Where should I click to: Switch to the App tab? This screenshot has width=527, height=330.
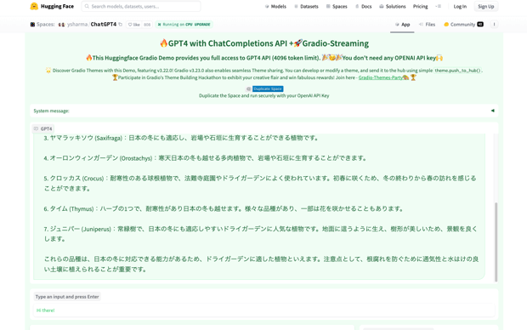point(402,25)
